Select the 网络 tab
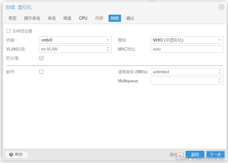Screen dimensions: 228x163 click(115, 18)
